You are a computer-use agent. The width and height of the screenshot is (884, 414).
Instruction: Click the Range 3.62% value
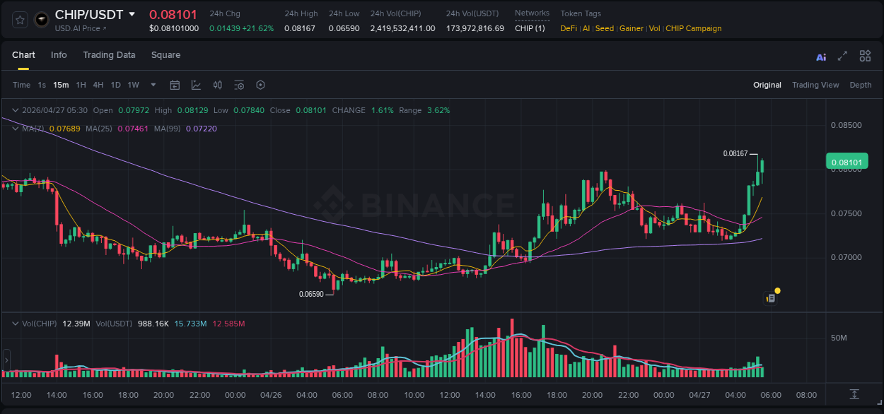pyautogui.click(x=438, y=110)
